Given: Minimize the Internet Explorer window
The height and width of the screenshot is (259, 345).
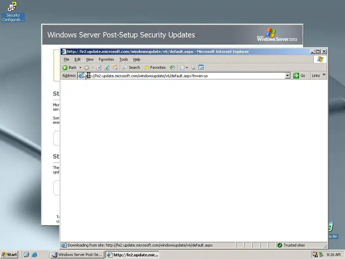Looking at the screenshot, I should 312,52.
